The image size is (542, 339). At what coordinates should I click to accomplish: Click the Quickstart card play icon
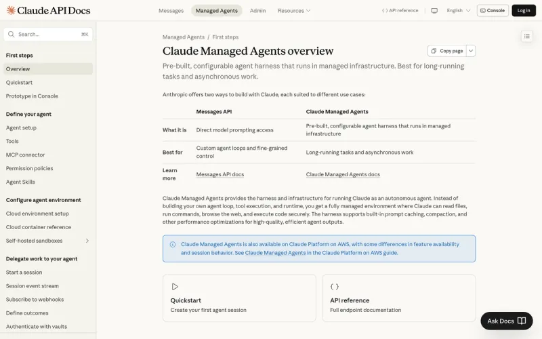click(x=175, y=286)
